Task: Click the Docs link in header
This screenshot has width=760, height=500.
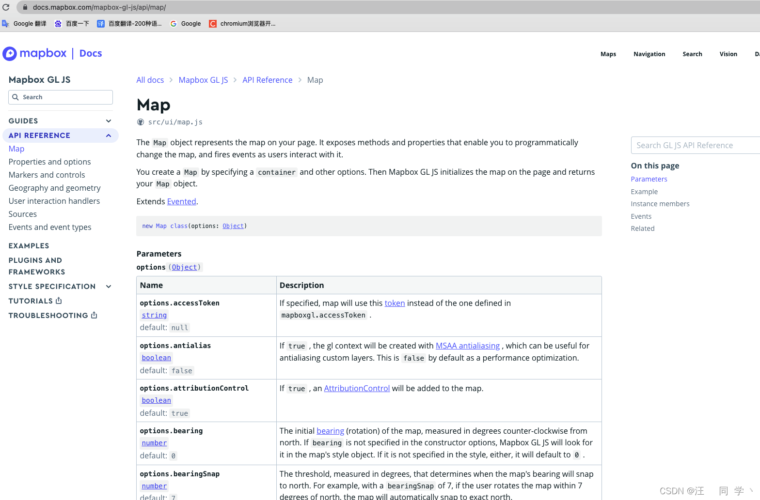Action: (91, 53)
